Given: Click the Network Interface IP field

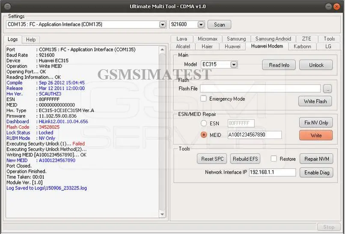Looking at the screenshot, I should tap(272, 172).
